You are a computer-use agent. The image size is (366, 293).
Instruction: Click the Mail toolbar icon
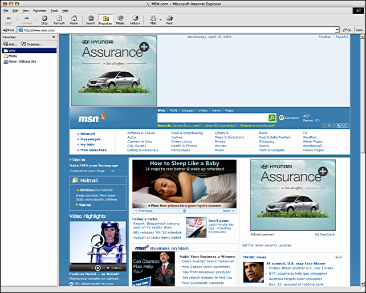coord(153,20)
